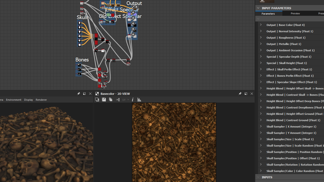Pin the 3D view panel

coord(79,94)
